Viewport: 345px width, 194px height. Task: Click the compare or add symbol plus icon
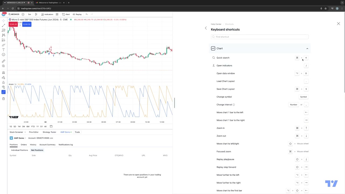tap(23, 14)
